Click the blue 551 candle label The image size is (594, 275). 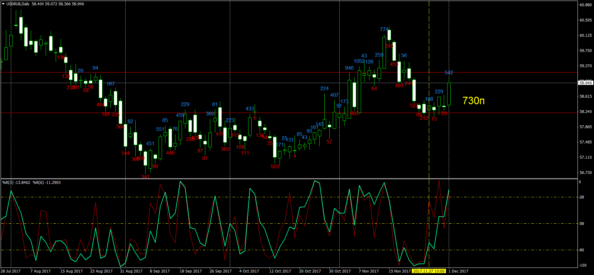tap(160, 129)
